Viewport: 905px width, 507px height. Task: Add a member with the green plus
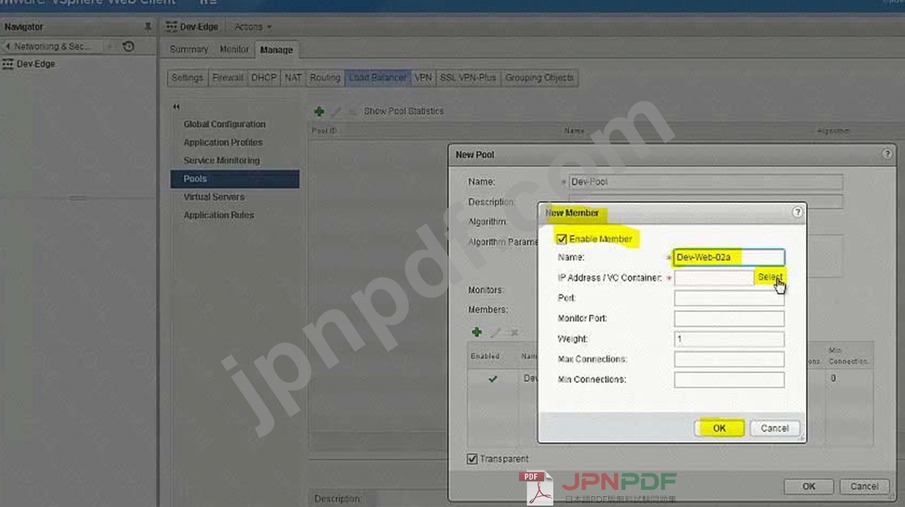point(477,333)
